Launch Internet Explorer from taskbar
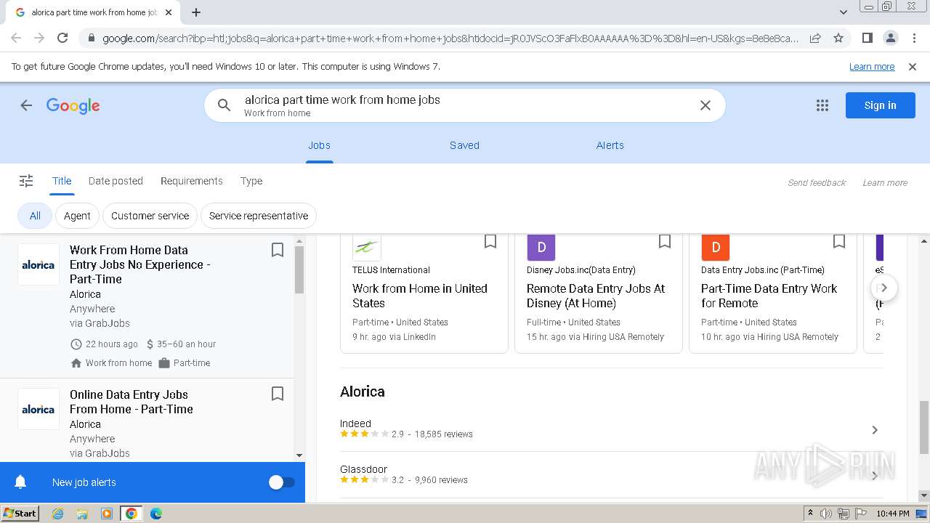 coord(57,514)
